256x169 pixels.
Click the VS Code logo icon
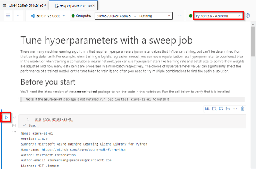(x=33, y=15)
